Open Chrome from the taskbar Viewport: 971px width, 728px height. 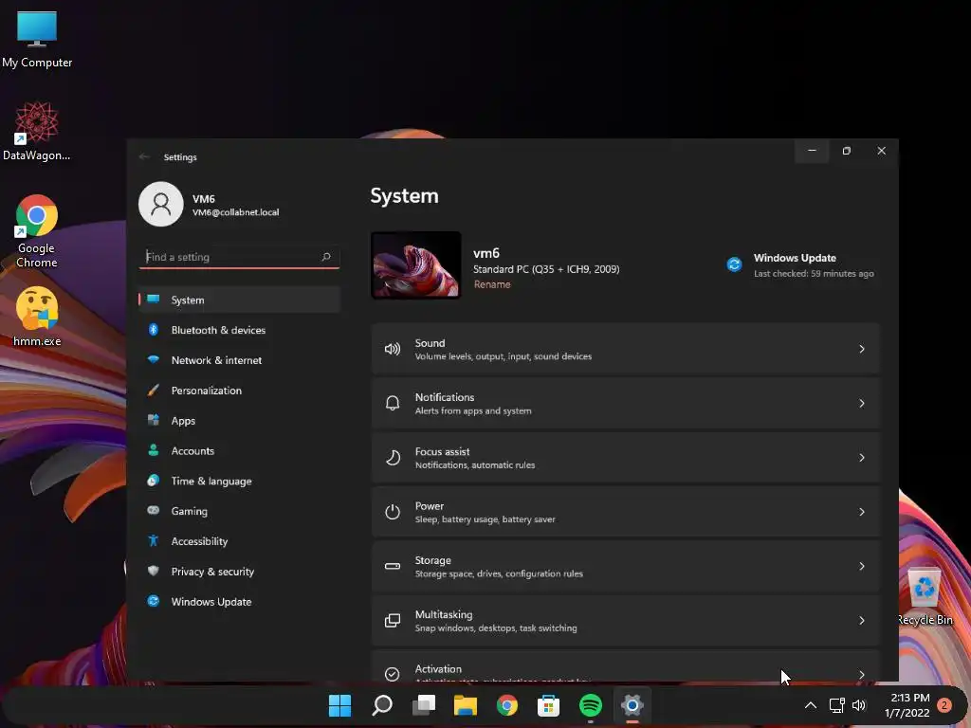[507, 705]
